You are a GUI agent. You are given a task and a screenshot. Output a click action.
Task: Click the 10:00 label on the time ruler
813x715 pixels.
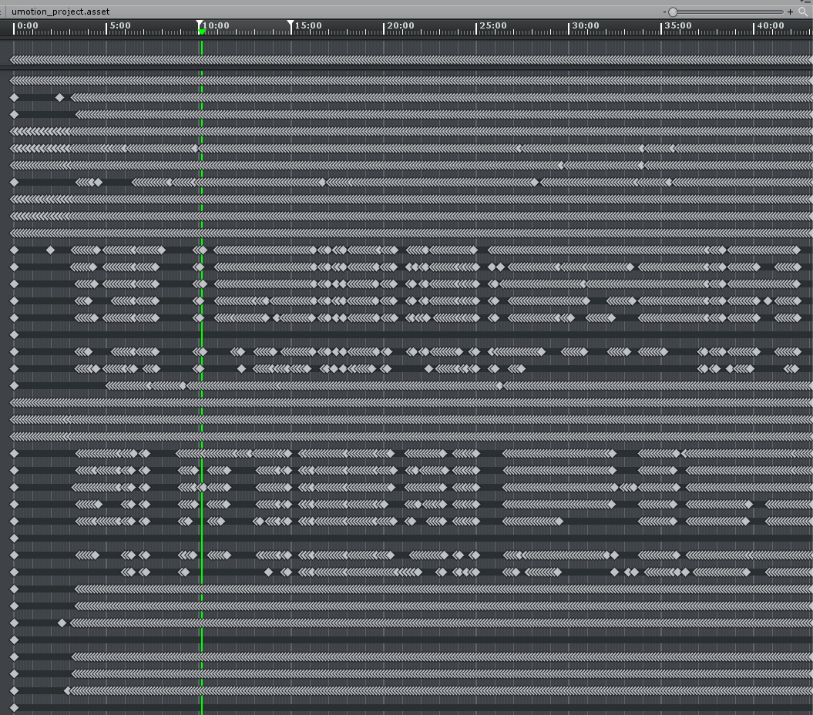tap(216, 25)
